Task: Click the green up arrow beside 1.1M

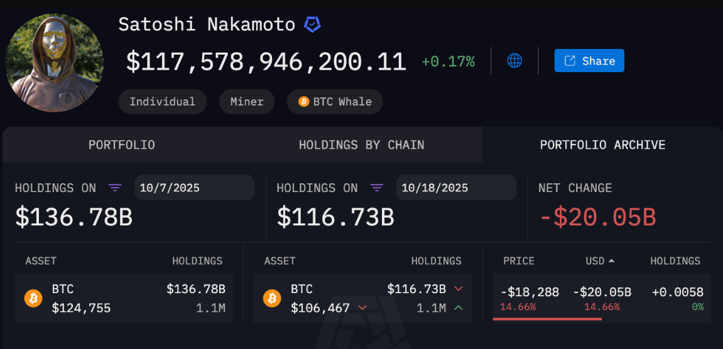Action: coord(458,308)
